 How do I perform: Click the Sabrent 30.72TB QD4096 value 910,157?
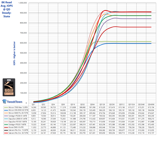[x=151, y=133]
